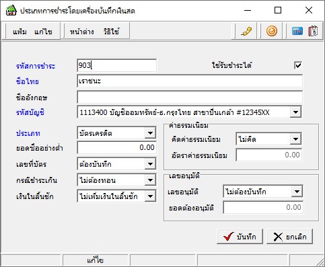This screenshot has height=267, width=325.
Task: Expand the คิดค่าธรรมเนียม dropdown showing ไม่คิด
Action: pyautogui.click(x=295, y=139)
